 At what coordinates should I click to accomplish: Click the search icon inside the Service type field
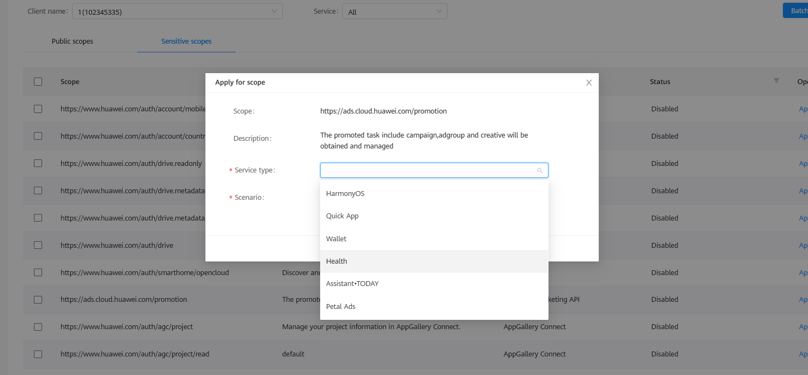click(x=540, y=170)
